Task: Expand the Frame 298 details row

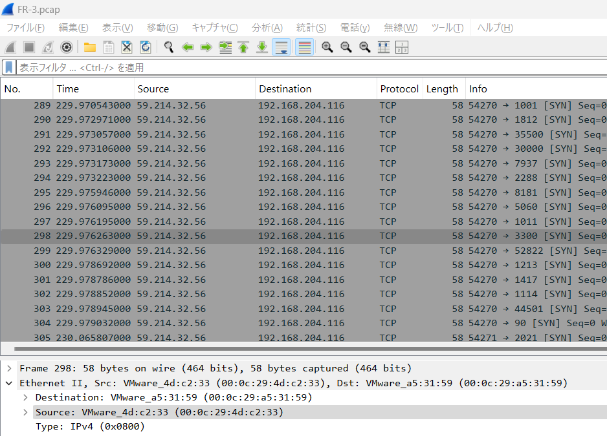Action: 9,368
